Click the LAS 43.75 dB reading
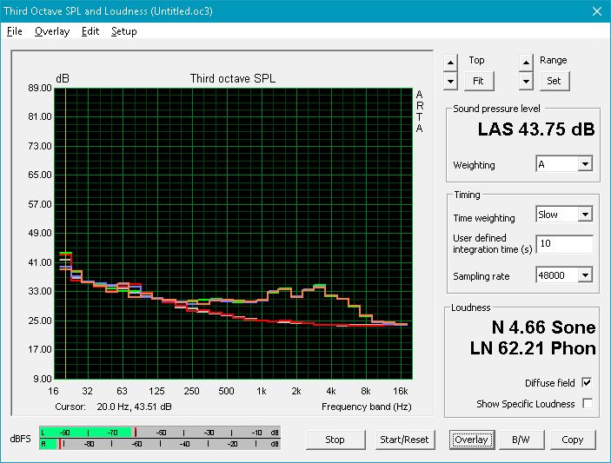Screen dimensions: 611x463 point(536,129)
